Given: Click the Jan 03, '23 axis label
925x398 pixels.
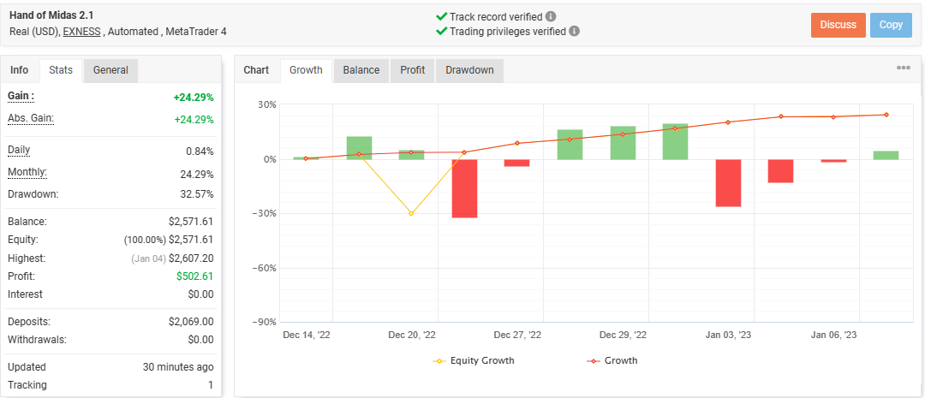Looking at the screenshot, I should 729,335.
